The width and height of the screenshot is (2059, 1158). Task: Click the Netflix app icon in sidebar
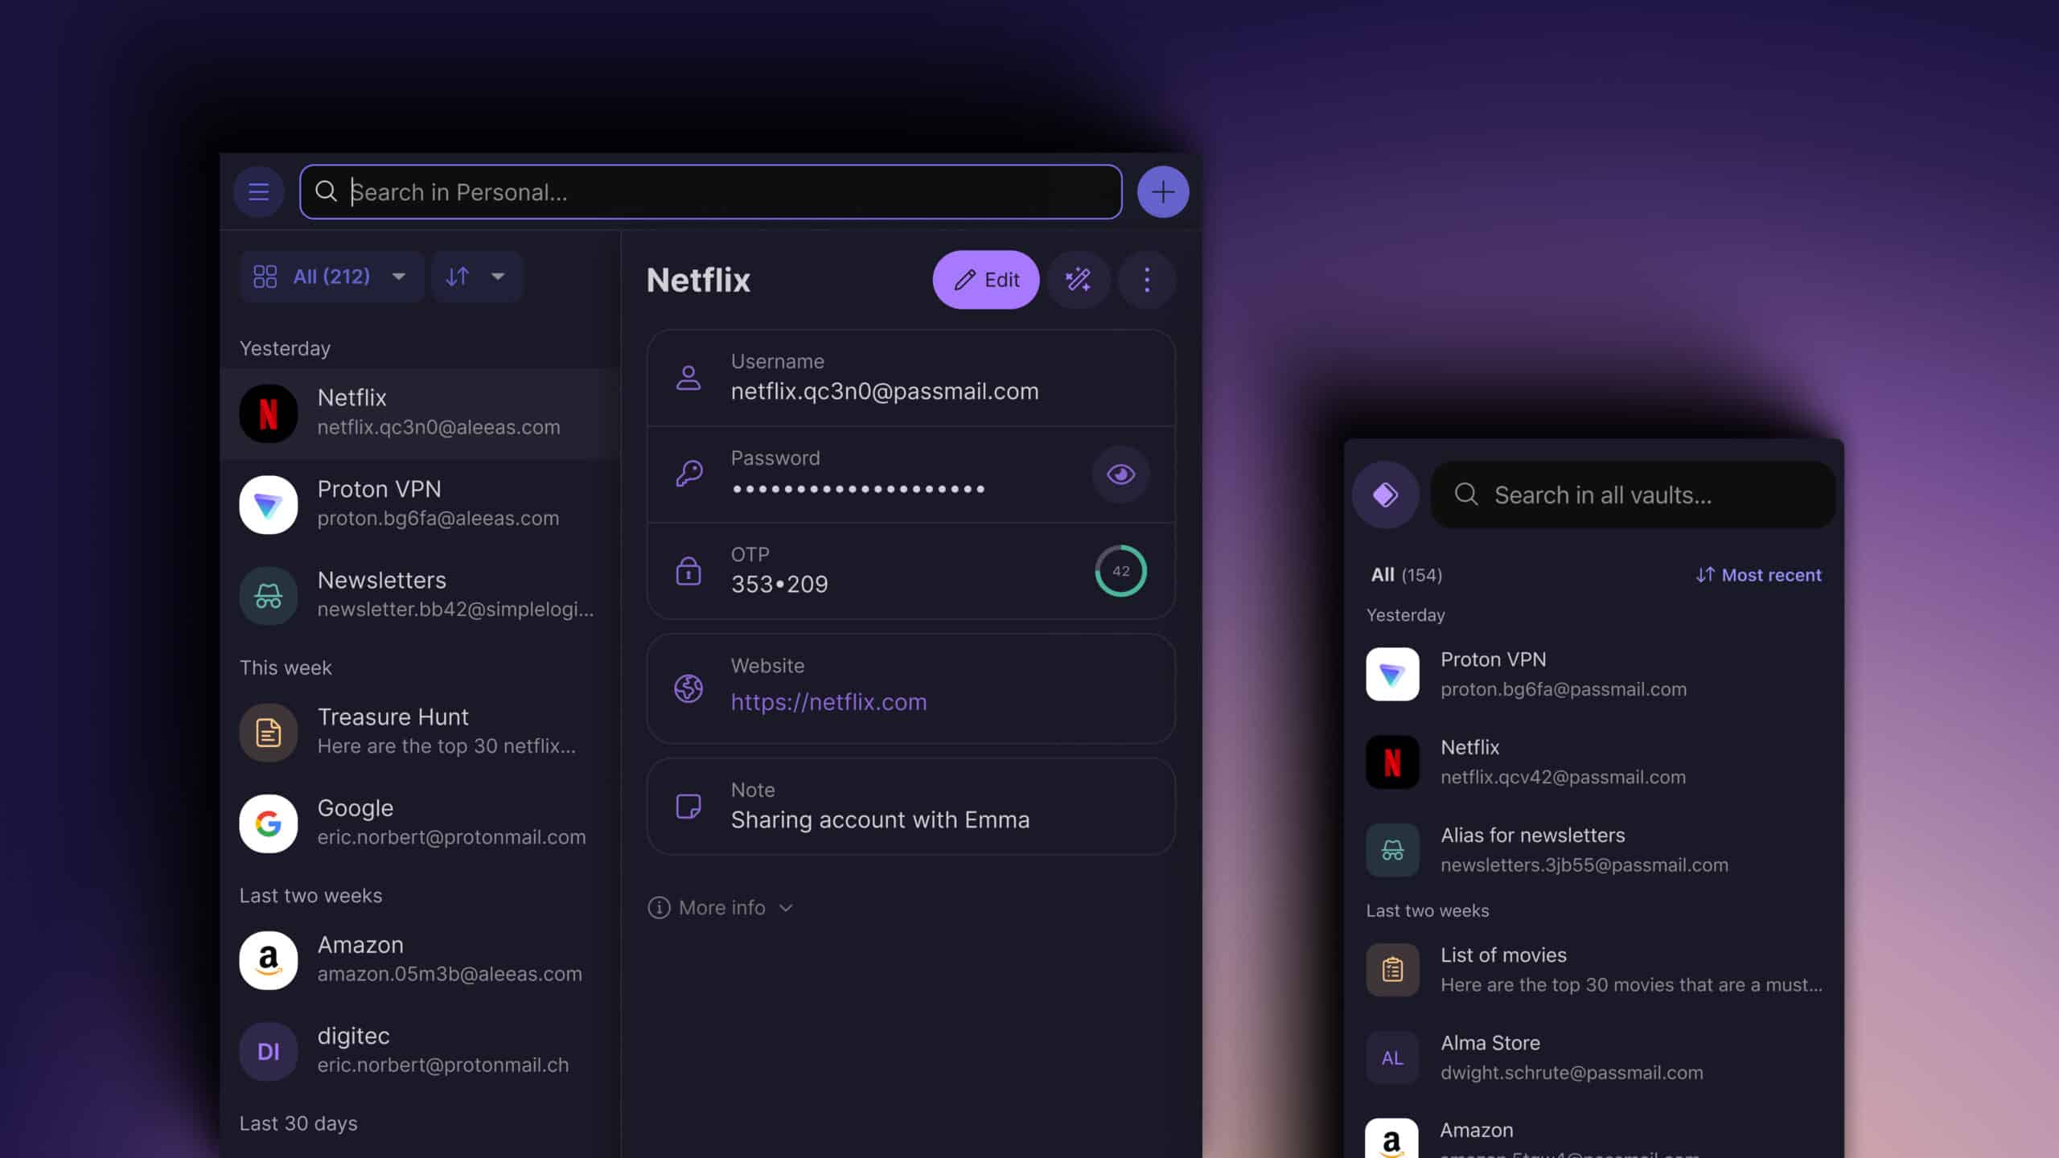(x=267, y=412)
